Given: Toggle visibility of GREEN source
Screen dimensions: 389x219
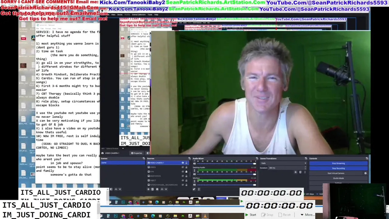Looking at the screenshot, I should tap(183, 167).
